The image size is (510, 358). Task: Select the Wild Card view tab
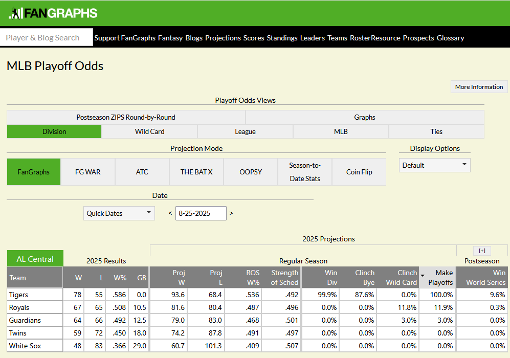coord(149,131)
